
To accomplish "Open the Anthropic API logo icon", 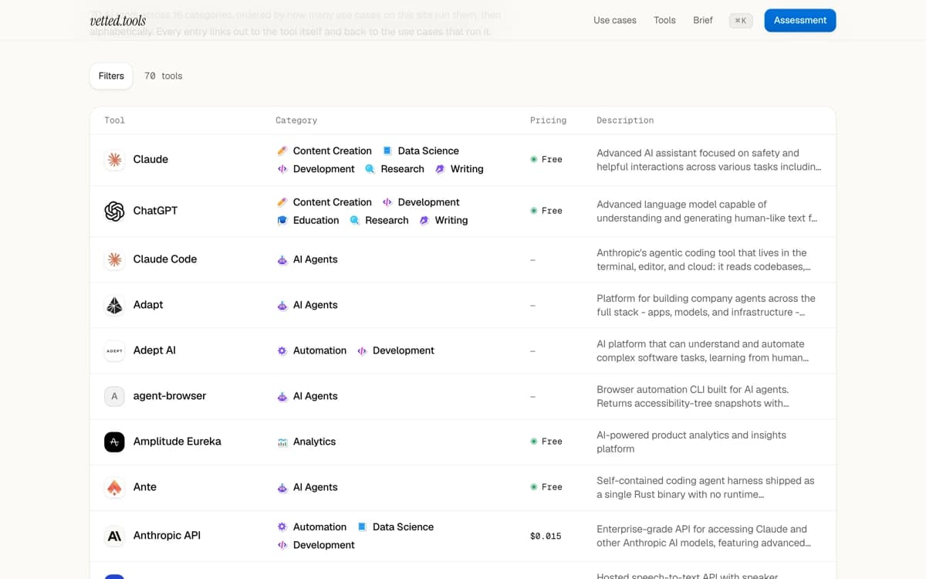I will click(114, 536).
